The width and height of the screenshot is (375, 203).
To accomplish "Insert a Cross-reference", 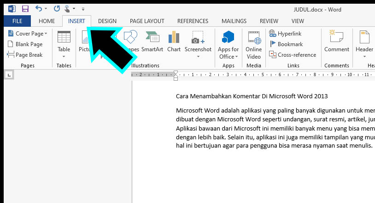I will pyautogui.click(x=292, y=54).
